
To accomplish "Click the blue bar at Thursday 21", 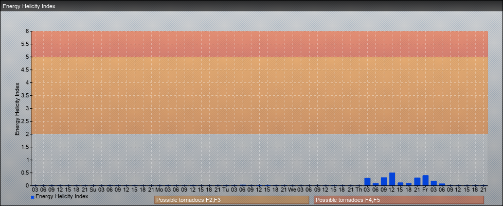I will pos(417,182).
